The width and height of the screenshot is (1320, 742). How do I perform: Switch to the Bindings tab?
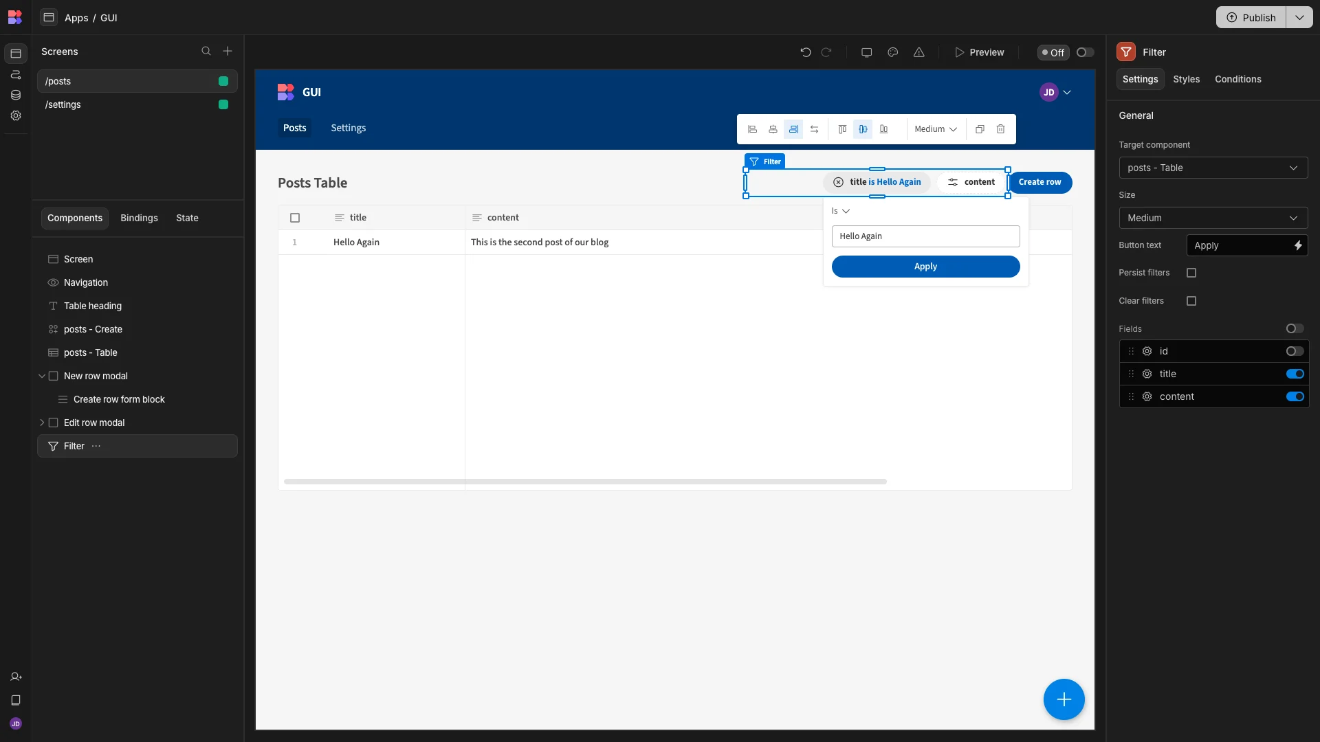click(x=139, y=218)
